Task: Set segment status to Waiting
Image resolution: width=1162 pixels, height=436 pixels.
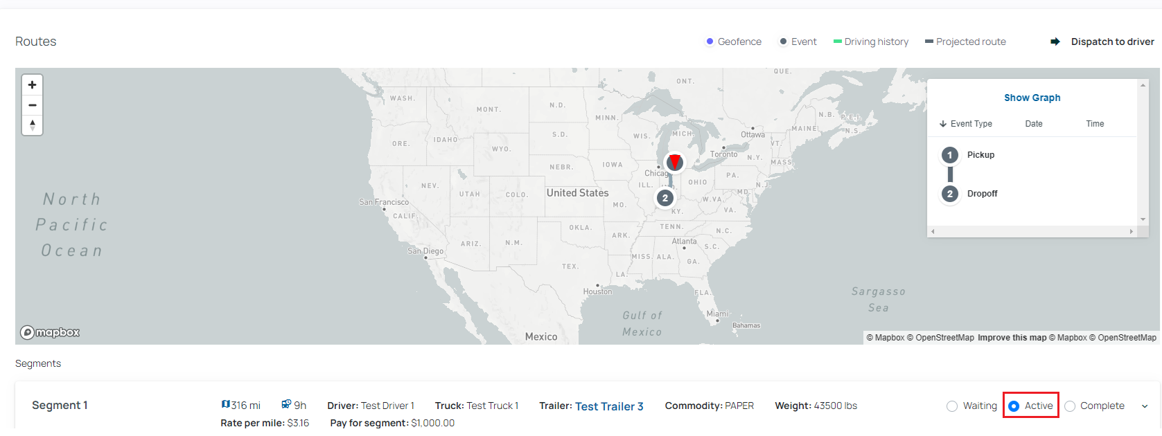Action: 952,406
